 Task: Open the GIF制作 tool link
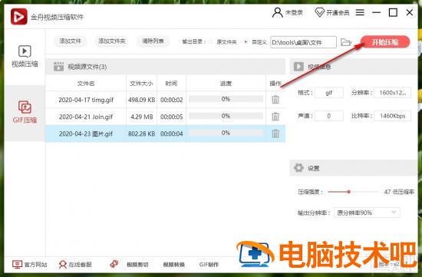(x=209, y=265)
